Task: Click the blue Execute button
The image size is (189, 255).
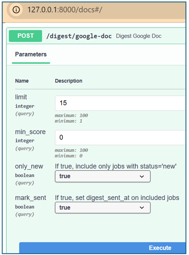Action: [103, 248]
